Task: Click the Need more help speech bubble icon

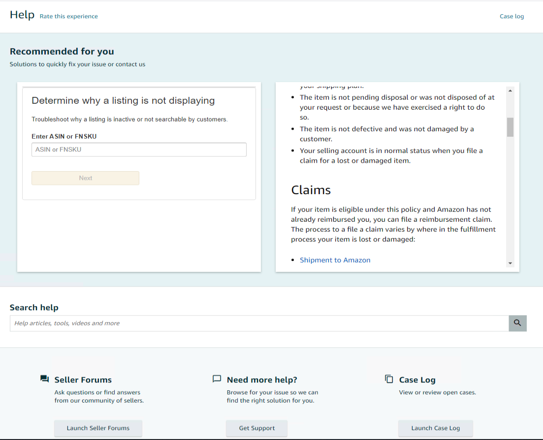Action: pos(217,379)
